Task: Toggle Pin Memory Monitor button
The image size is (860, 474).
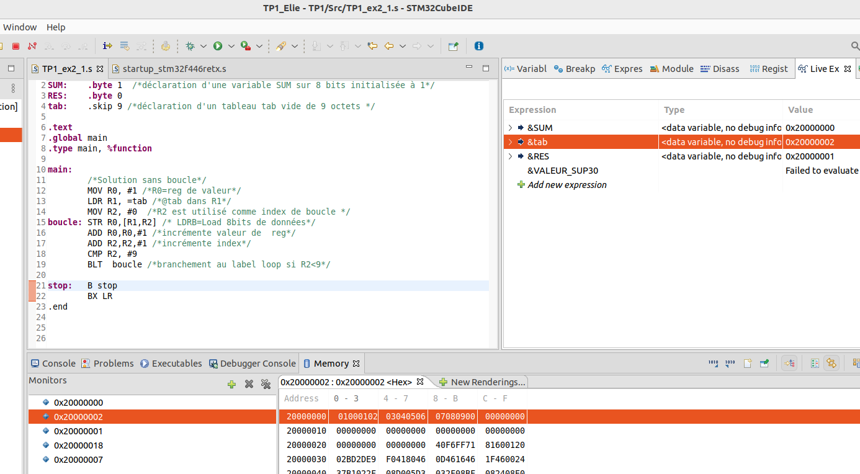Action: click(764, 364)
